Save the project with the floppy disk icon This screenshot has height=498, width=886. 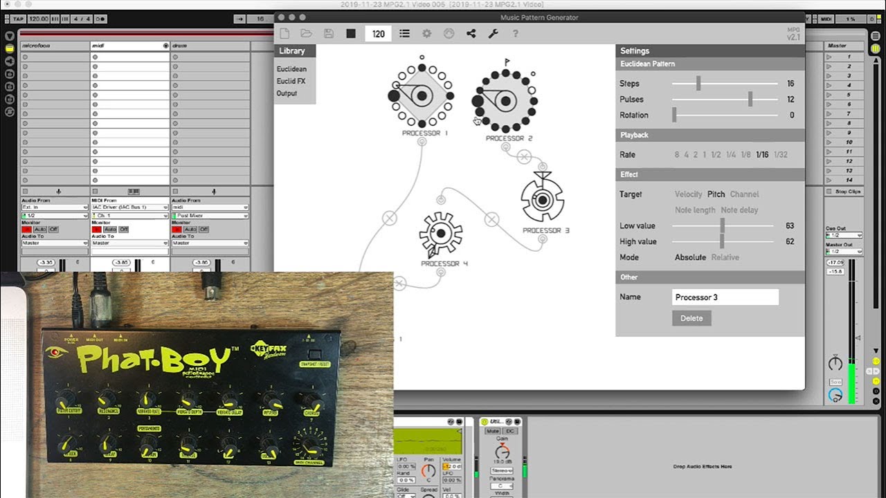[328, 33]
